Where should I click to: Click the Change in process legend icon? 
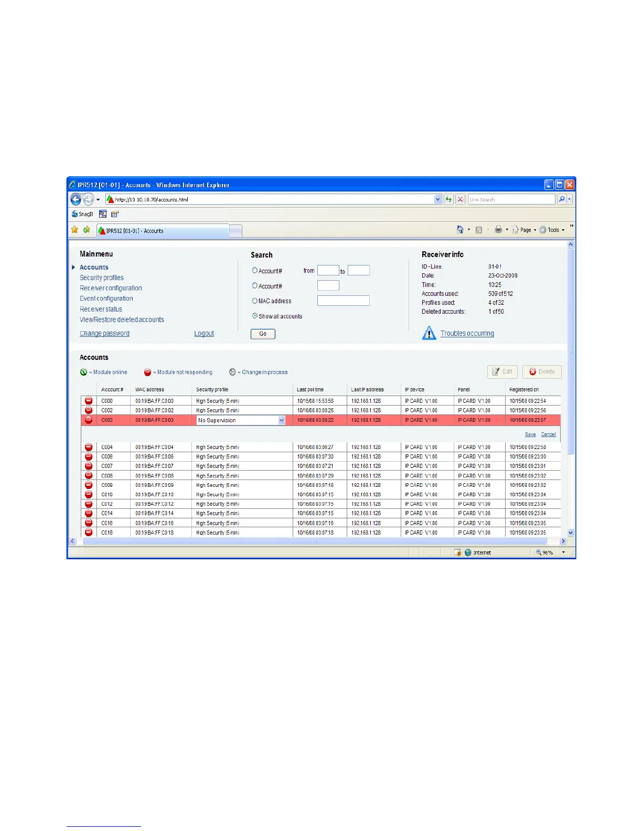232,372
